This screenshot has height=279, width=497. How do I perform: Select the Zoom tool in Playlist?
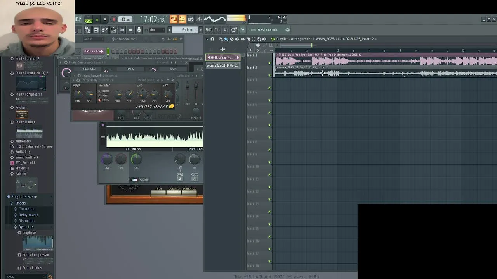click(259, 39)
